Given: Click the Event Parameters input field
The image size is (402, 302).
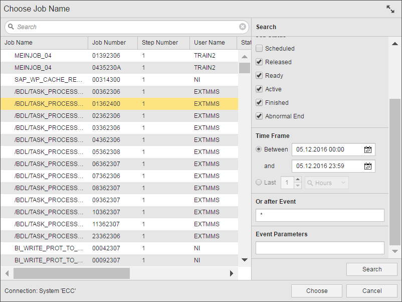Looking at the screenshot, I should (320, 248).
